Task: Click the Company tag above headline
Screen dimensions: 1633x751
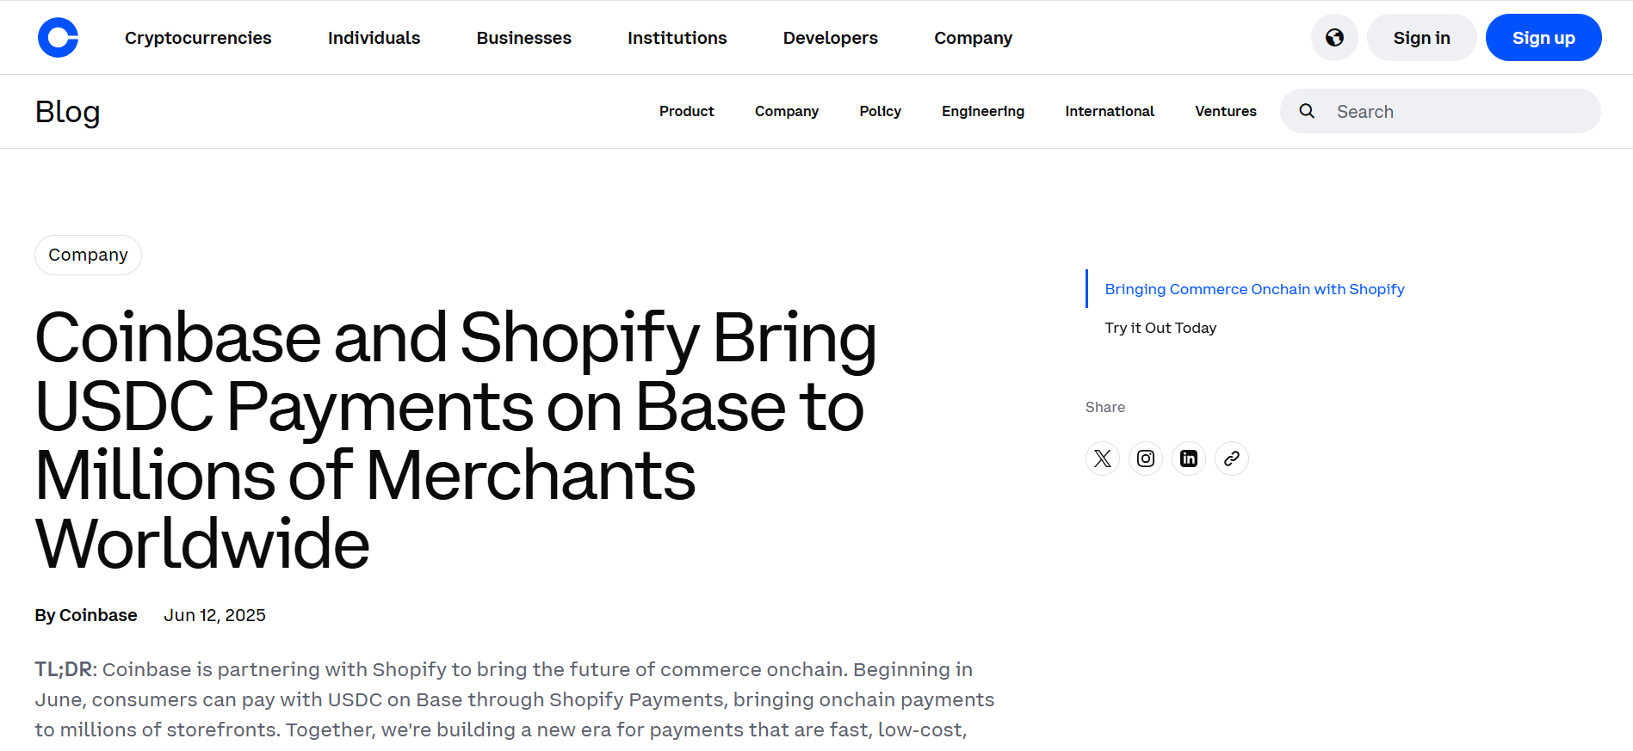Action: click(x=88, y=255)
